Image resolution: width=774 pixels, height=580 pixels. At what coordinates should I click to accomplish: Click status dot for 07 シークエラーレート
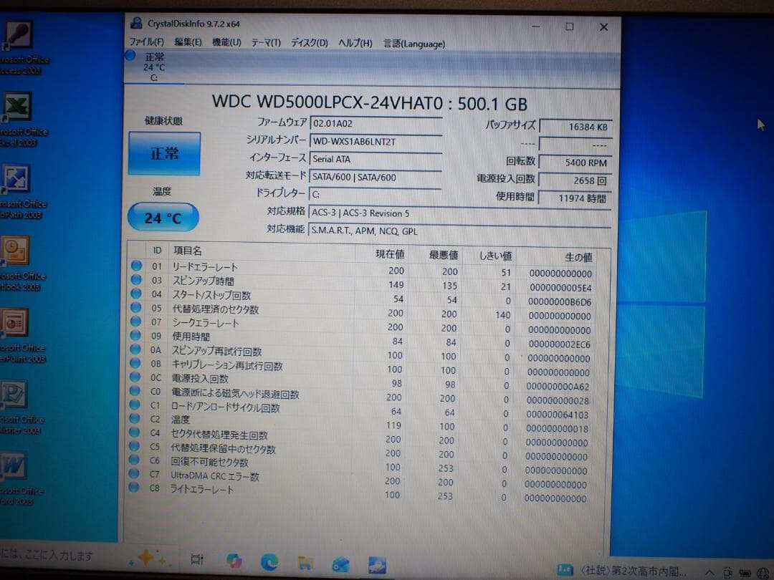tap(135, 321)
